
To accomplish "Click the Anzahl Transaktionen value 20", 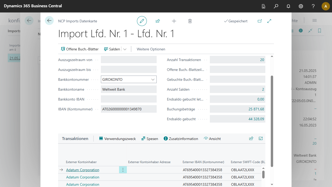I will point(262,60).
